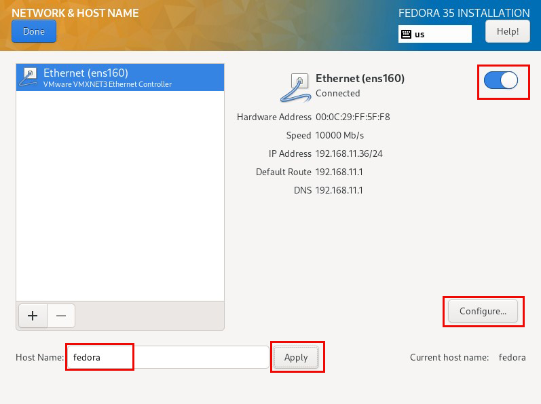Image resolution: width=541 pixels, height=404 pixels.
Task: Click IP address value 192.168.11.36/24
Action: pos(349,153)
